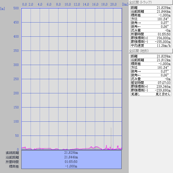Click 標高差 label in terrain table
The image size is (173, 173).
click(x=136, y=64)
